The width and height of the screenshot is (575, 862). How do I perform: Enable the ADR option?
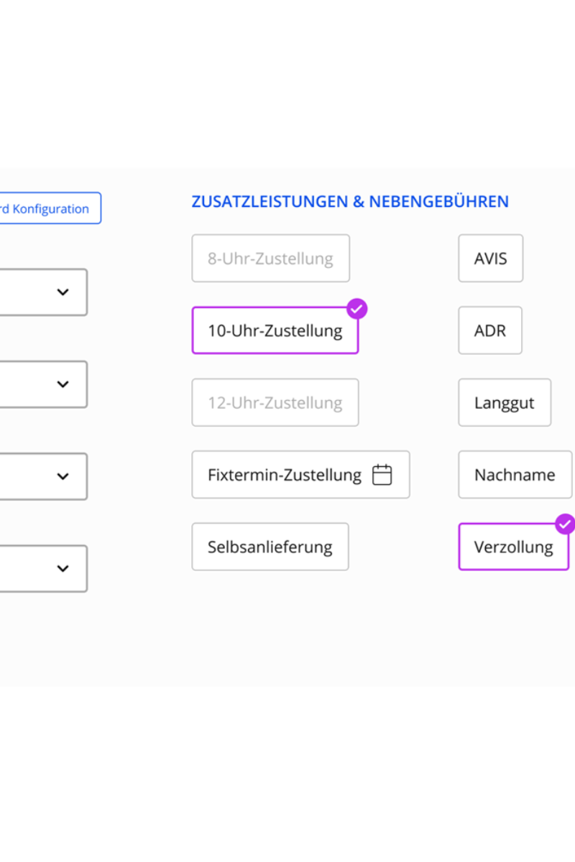pos(490,331)
